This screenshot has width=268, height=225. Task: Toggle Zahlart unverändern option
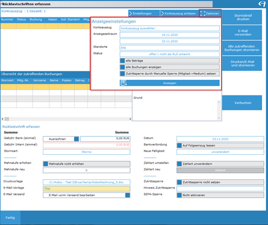pos(179,164)
